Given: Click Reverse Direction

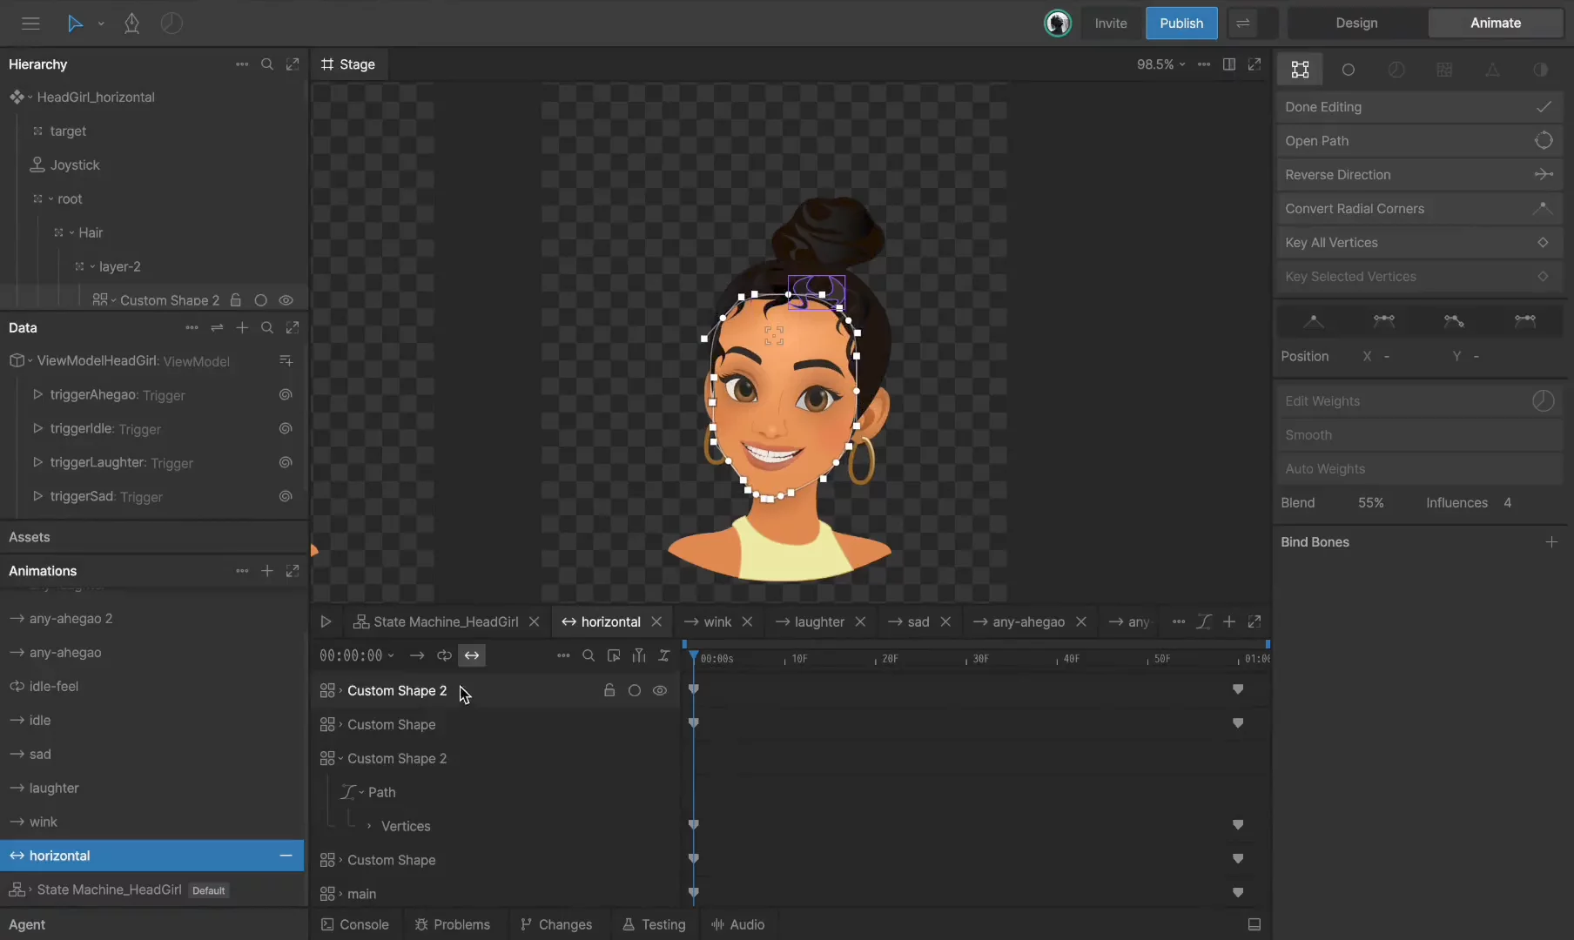Looking at the screenshot, I should coord(1419,175).
